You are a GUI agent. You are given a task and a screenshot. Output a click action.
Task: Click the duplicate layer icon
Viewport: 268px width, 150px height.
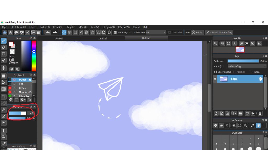tap(247, 113)
